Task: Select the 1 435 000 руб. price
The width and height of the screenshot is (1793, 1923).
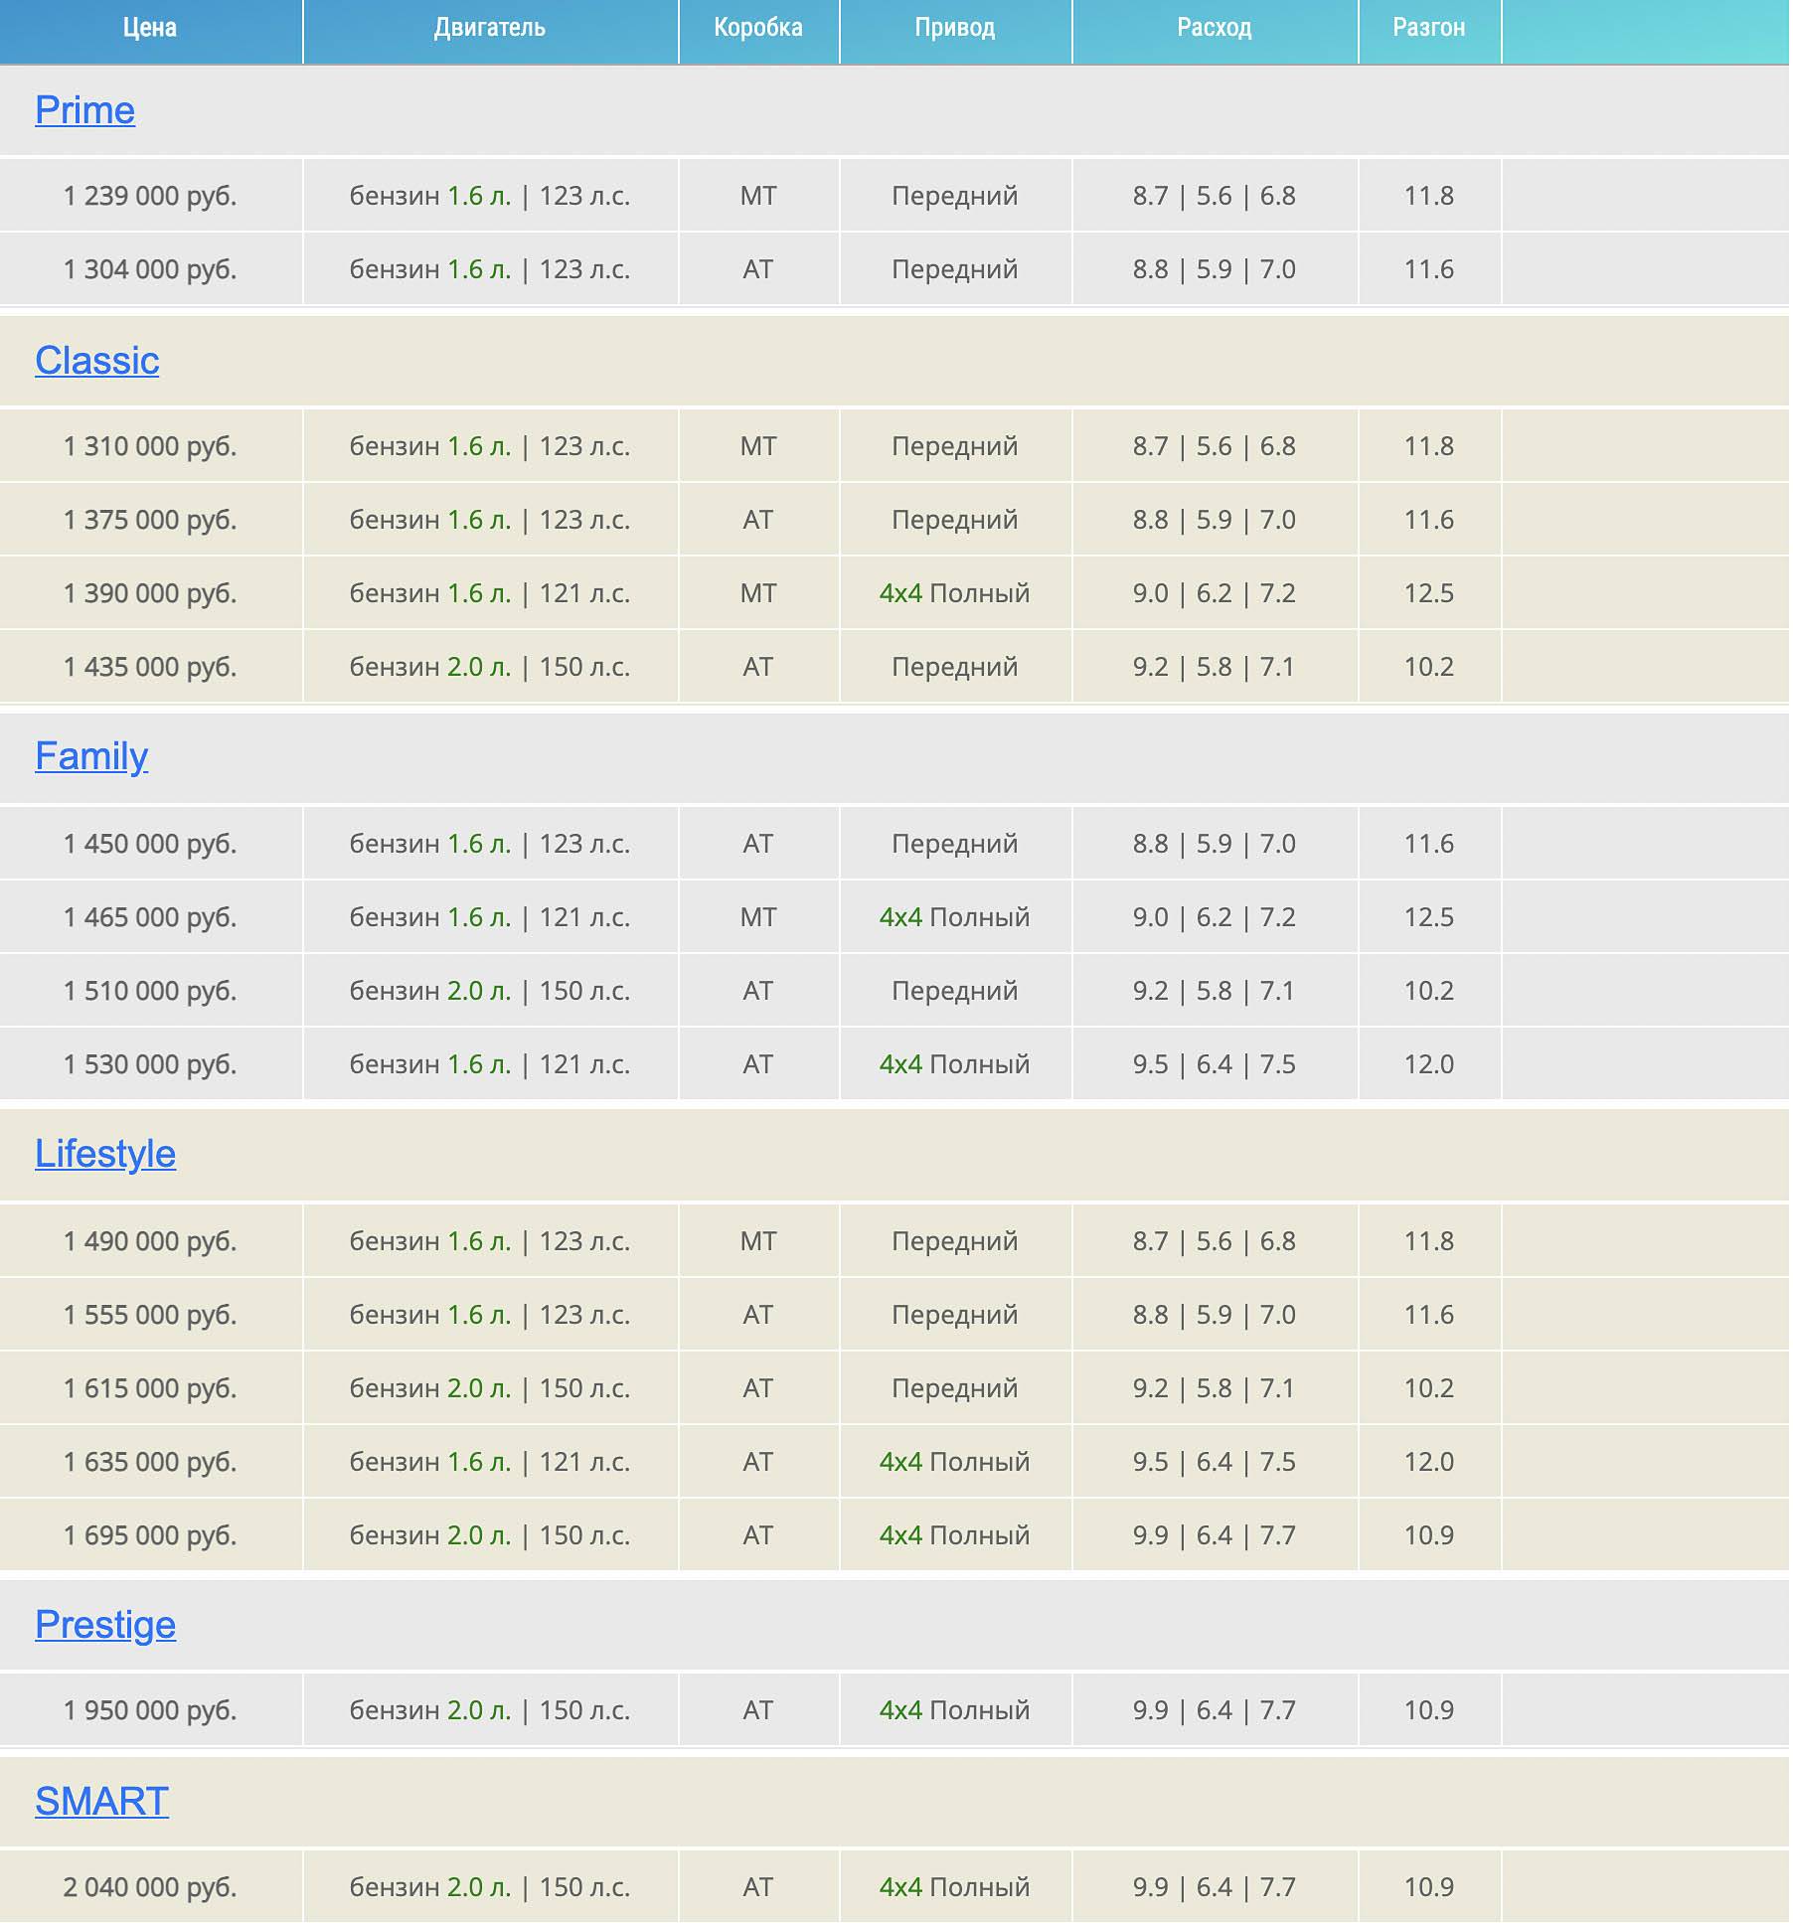Action: point(150,667)
